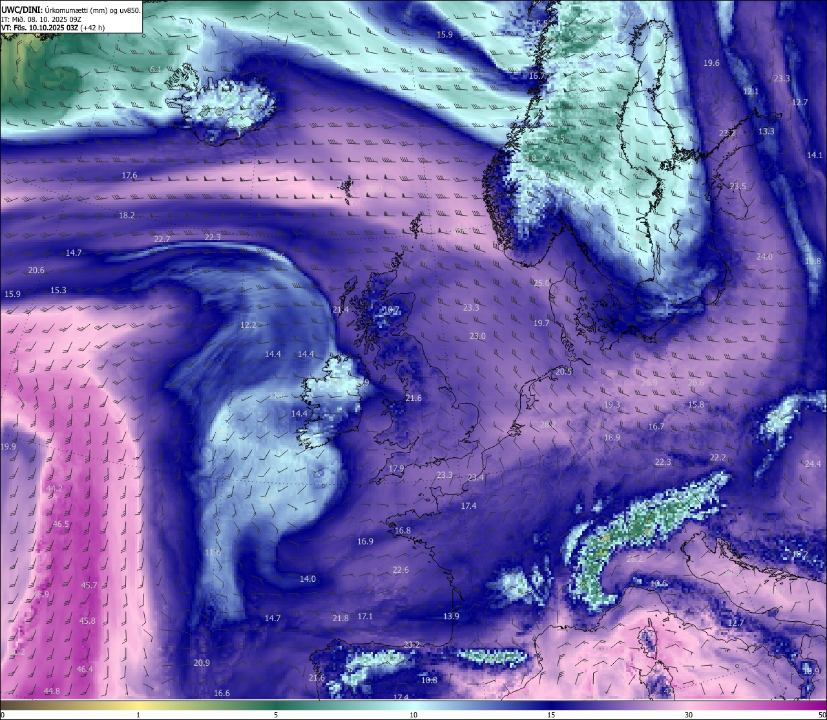Click the 21.4 value near Scotland
Image resolution: width=827 pixels, height=720 pixels.
[x=340, y=309]
